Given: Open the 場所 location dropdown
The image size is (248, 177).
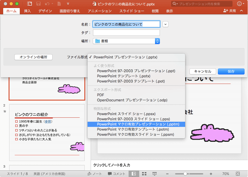Looking at the screenshot, I should (126, 41).
